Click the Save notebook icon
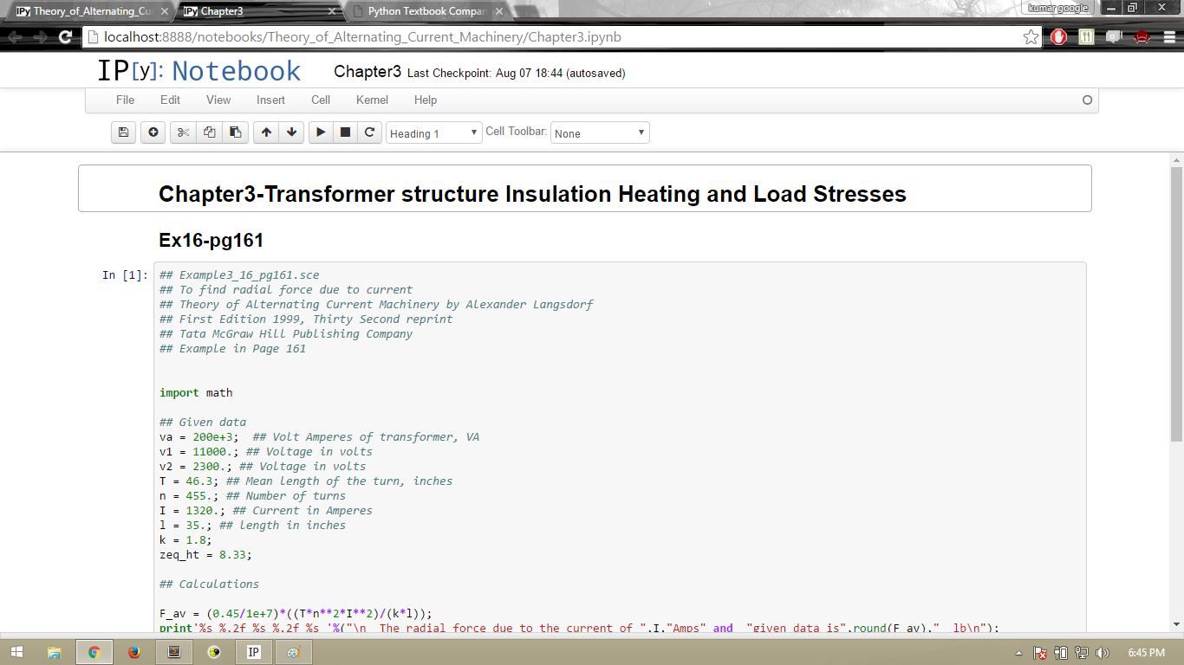Screen dimensions: 1184x665 coord(123,132)
